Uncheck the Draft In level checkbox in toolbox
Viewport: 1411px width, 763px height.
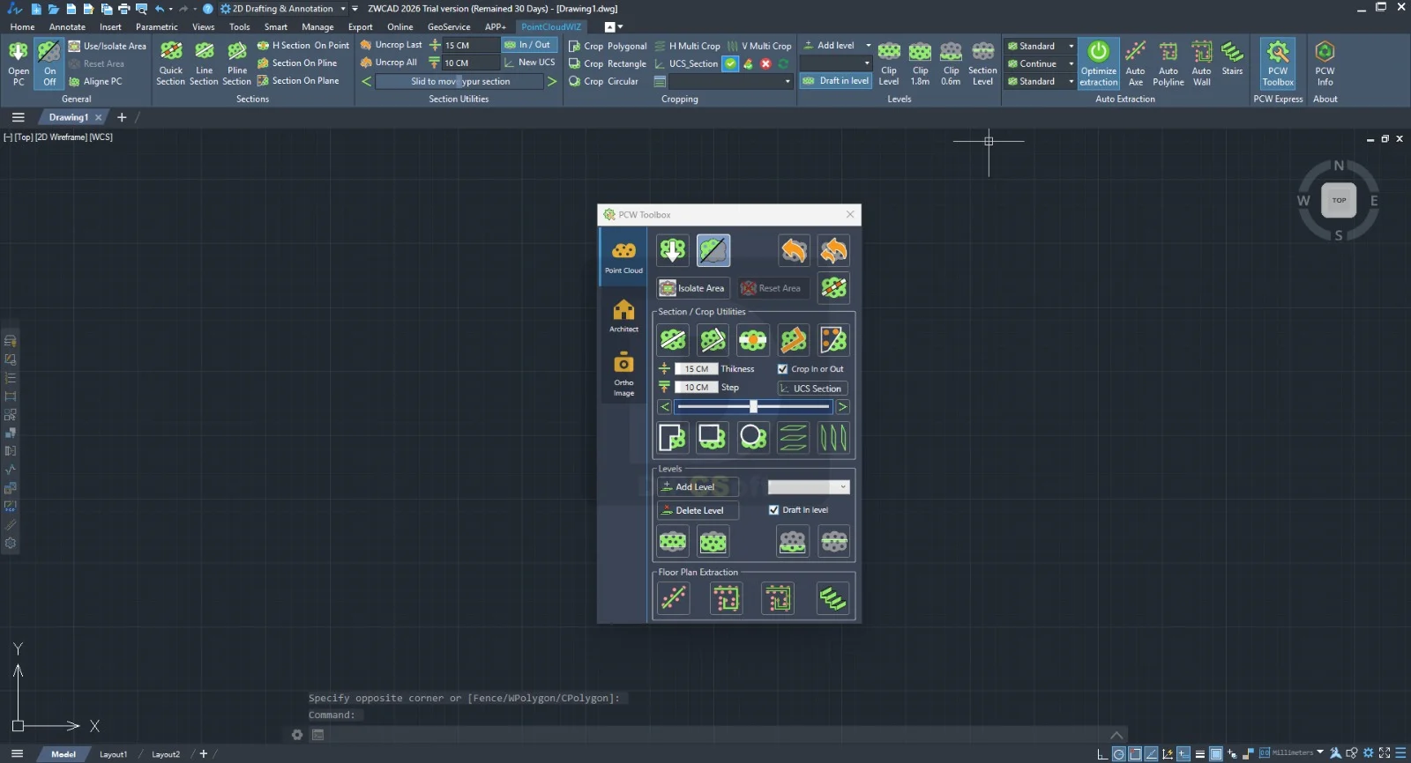pos(773,510)
